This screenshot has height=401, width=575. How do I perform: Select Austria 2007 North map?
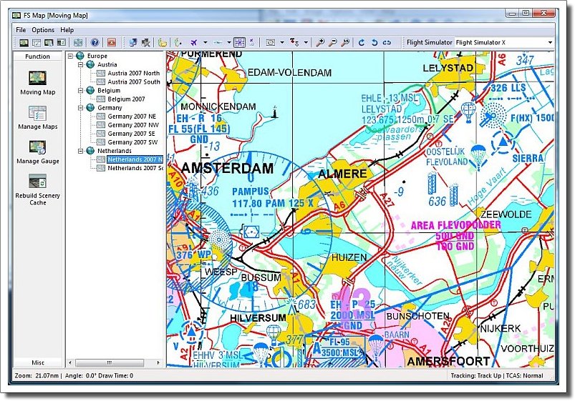tap(133, 73)
